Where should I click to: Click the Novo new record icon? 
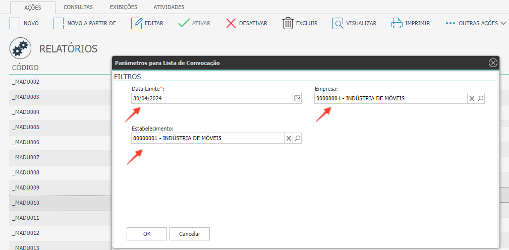point(15,23)
